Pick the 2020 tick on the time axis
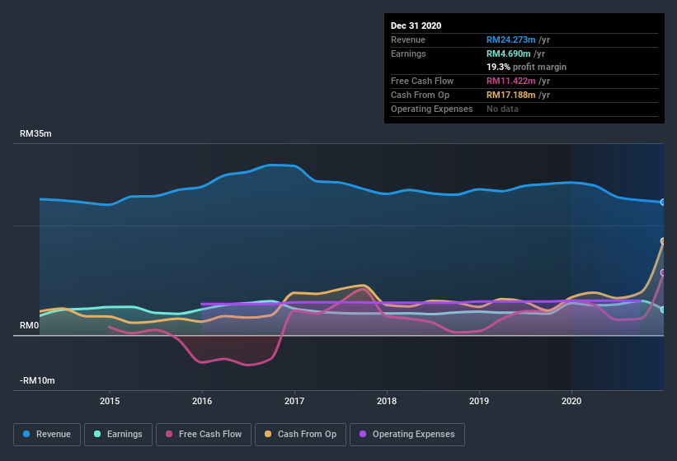 coord(571,402)
